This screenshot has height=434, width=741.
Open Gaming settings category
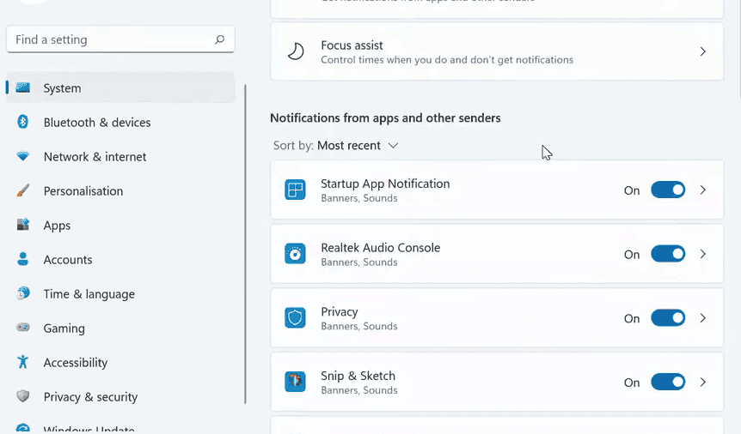point(120,328)
